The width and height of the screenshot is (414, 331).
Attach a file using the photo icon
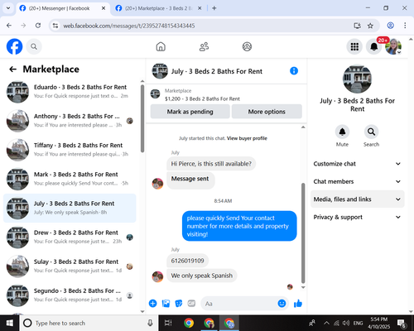coord(166,304)
